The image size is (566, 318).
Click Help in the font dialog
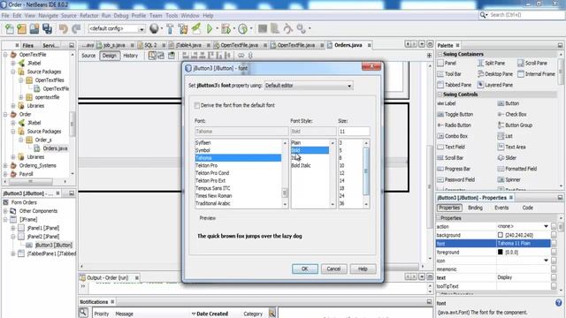click(363, 269)
